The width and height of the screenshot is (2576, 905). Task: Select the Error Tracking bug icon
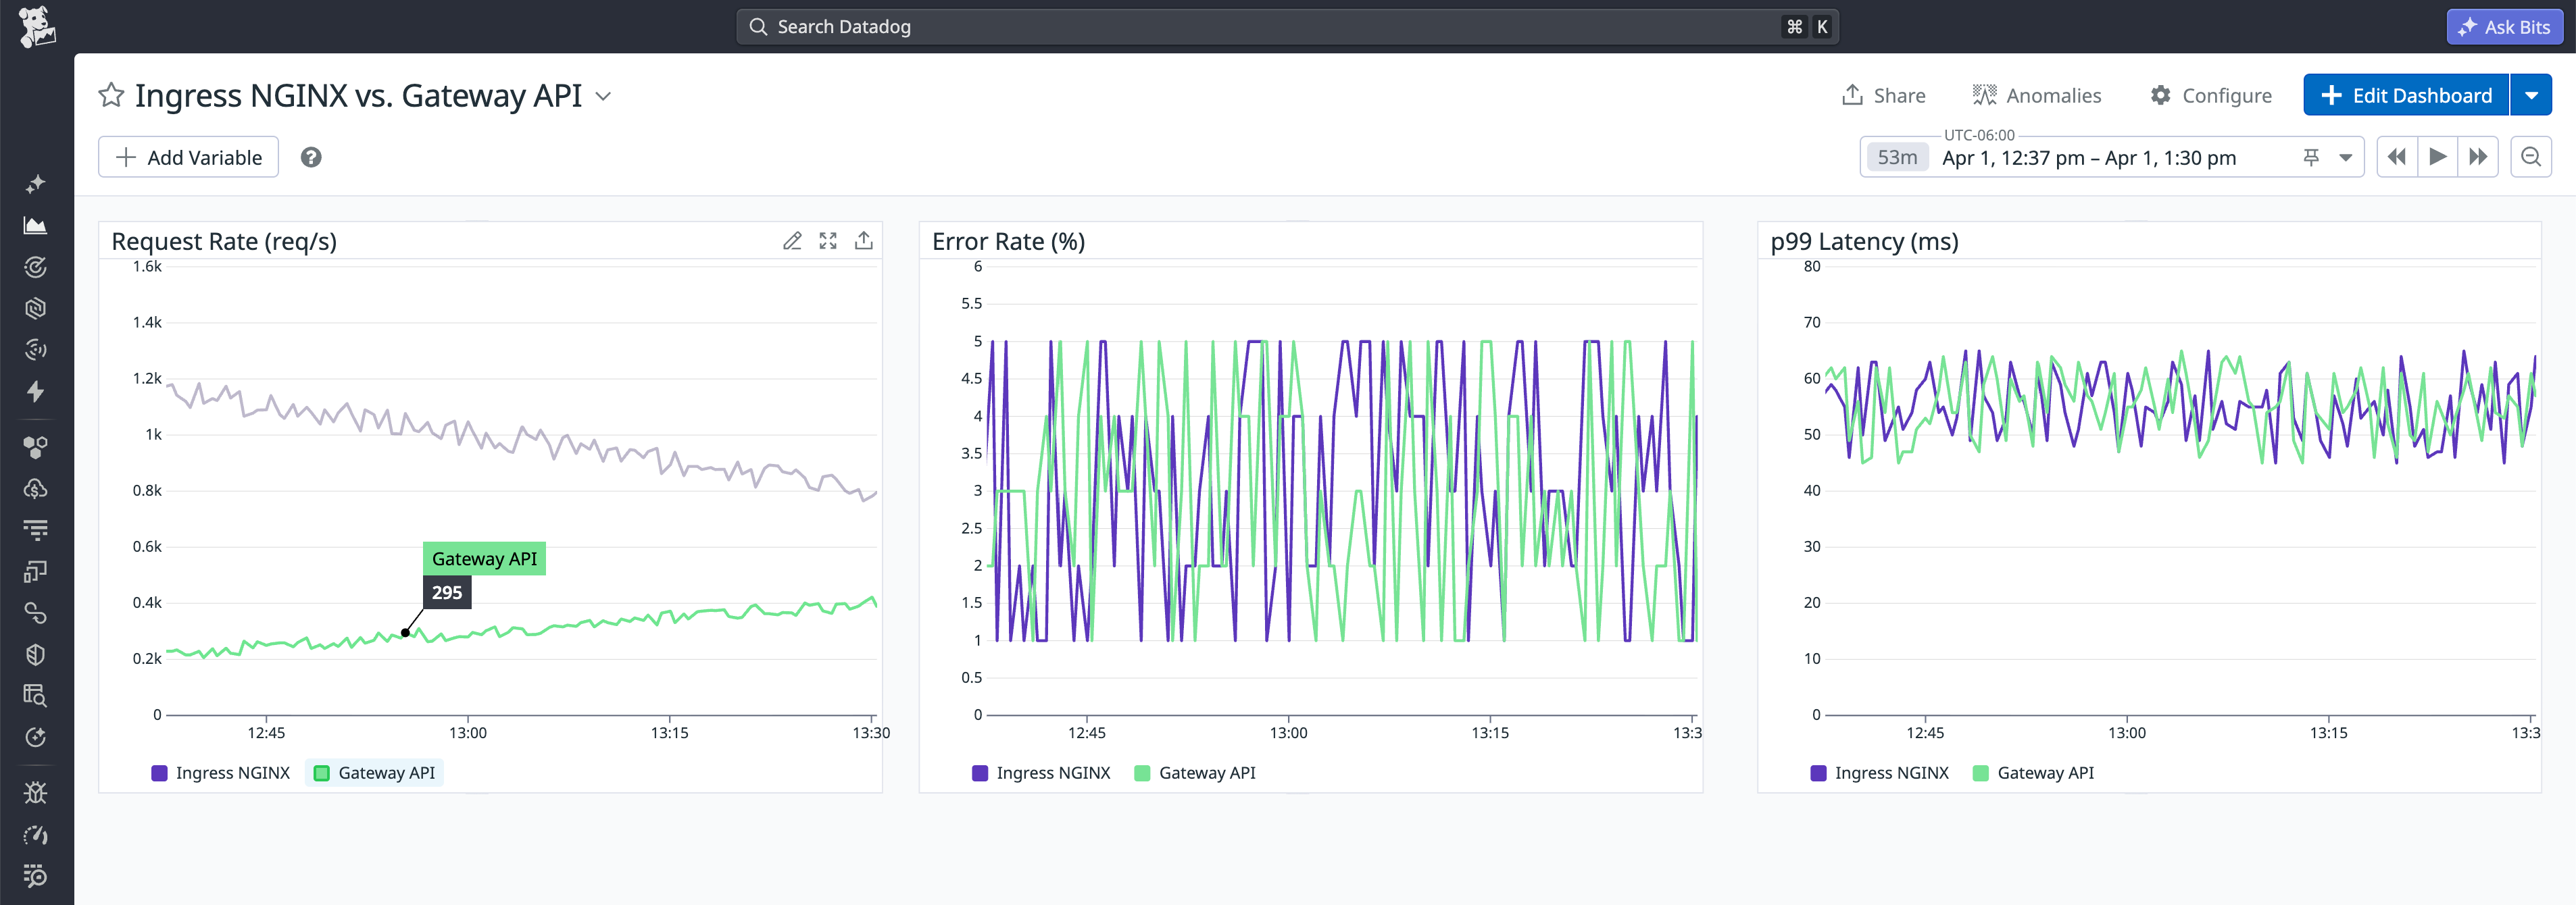[x=35, y=792]
